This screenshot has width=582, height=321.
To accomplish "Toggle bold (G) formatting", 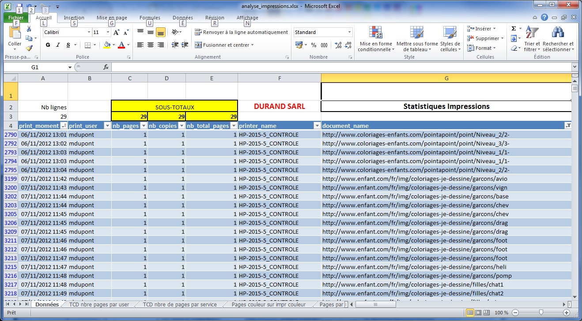I will pos(48,45).
